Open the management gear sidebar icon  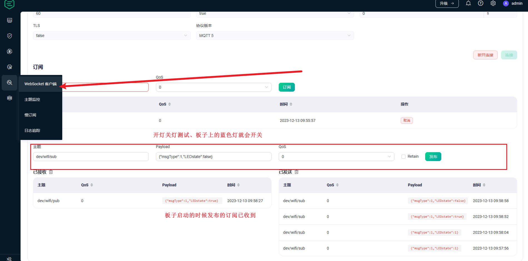9,67
